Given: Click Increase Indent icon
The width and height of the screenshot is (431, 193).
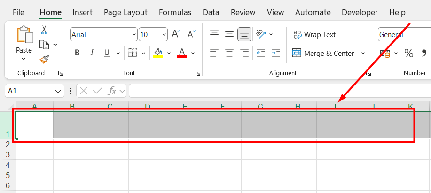Looking at the screenshot, I should tap(276, 53).
